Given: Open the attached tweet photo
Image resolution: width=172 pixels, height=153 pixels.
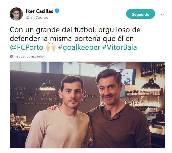Looking at the screenshot, I should pos(87,105).
